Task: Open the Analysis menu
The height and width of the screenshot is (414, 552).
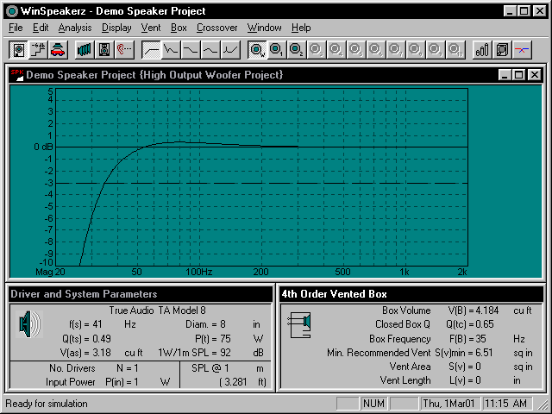Action: 75,28
